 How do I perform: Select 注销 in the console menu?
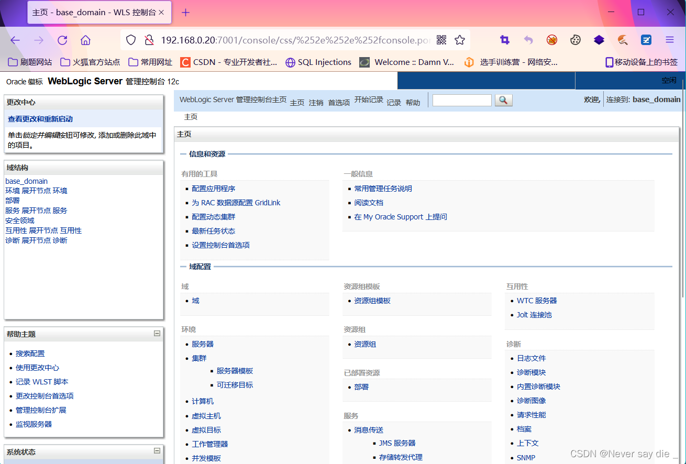(x=316, y=103)
